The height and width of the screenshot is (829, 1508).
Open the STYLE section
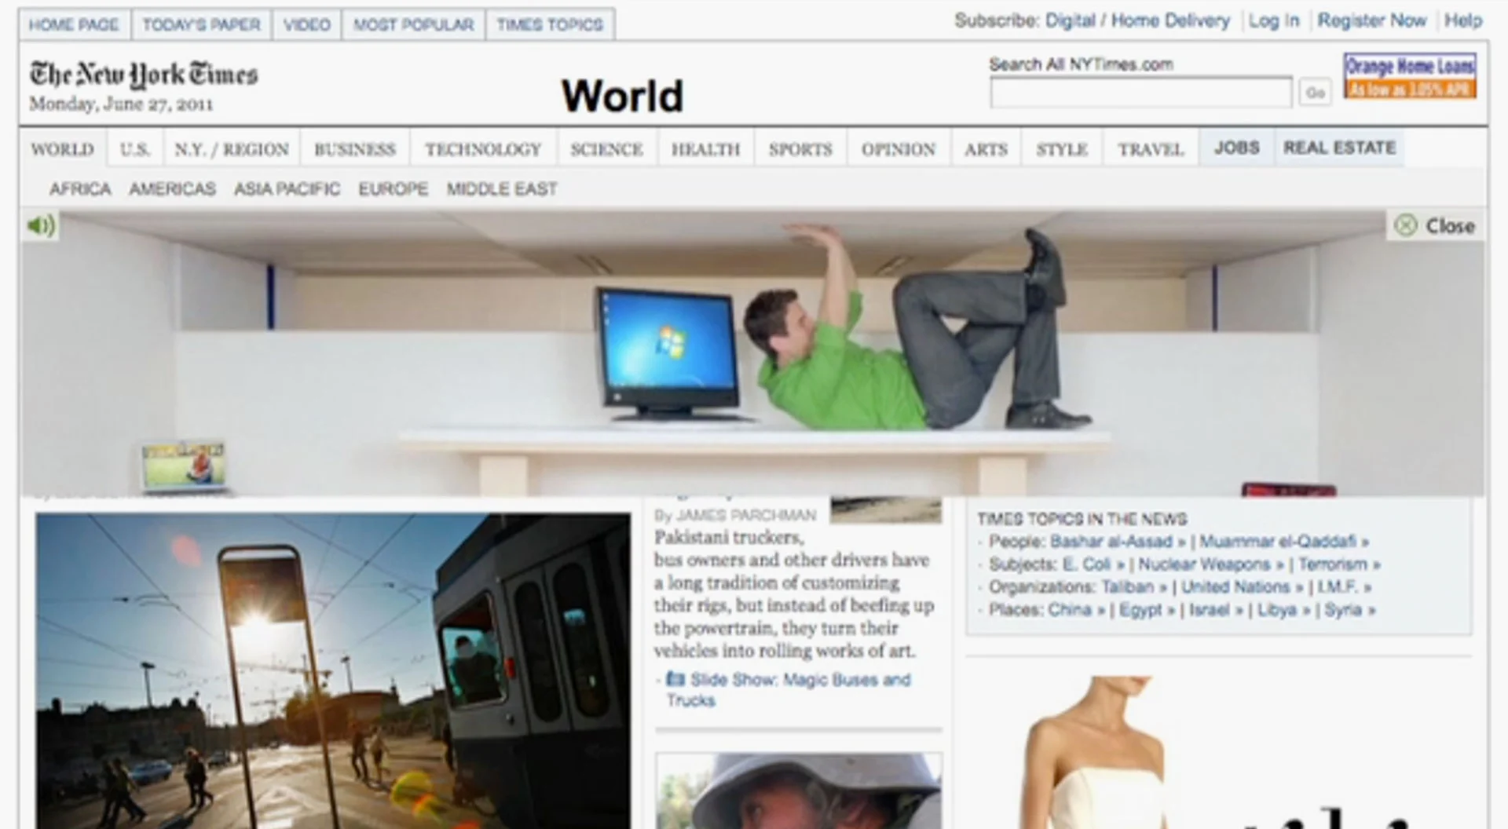pyautogui.click(x=1062, y=149)
